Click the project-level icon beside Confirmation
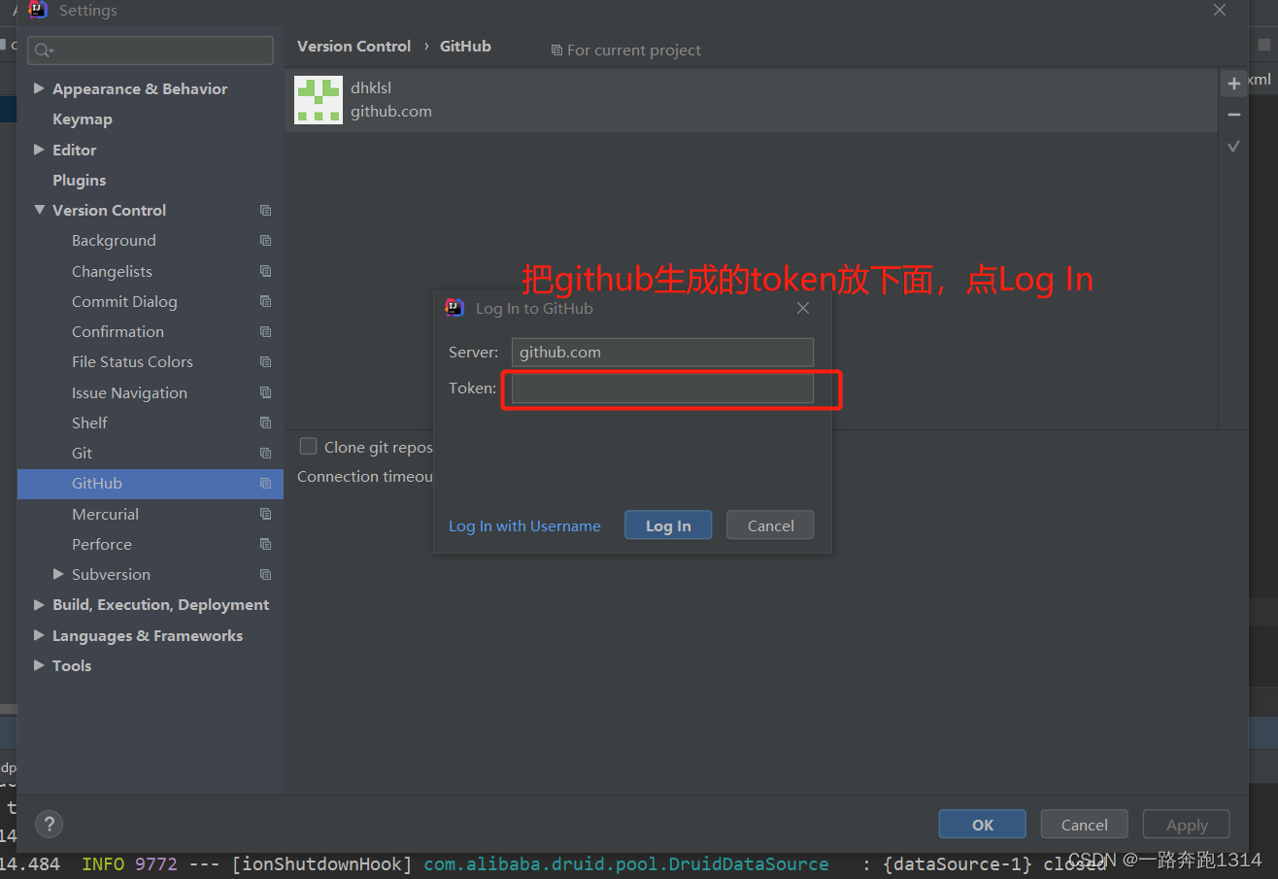 pos(265,332)
